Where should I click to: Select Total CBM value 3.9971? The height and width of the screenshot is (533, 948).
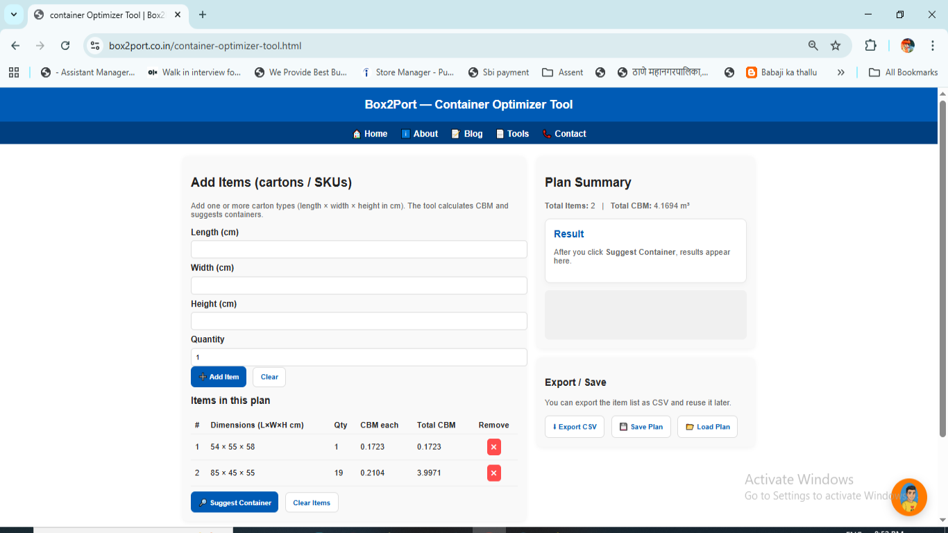pyautogui.click(x=429, y=473)
